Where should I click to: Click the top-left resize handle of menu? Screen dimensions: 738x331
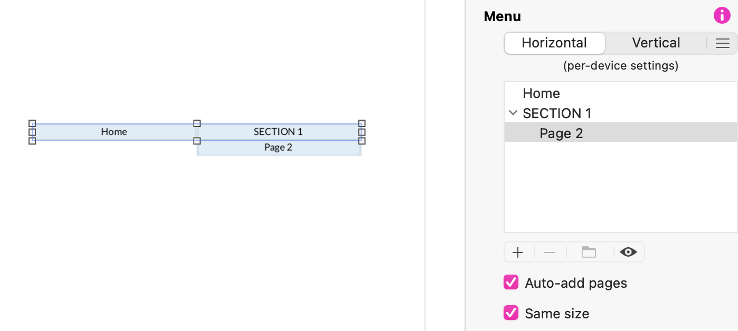click(32, 123)
